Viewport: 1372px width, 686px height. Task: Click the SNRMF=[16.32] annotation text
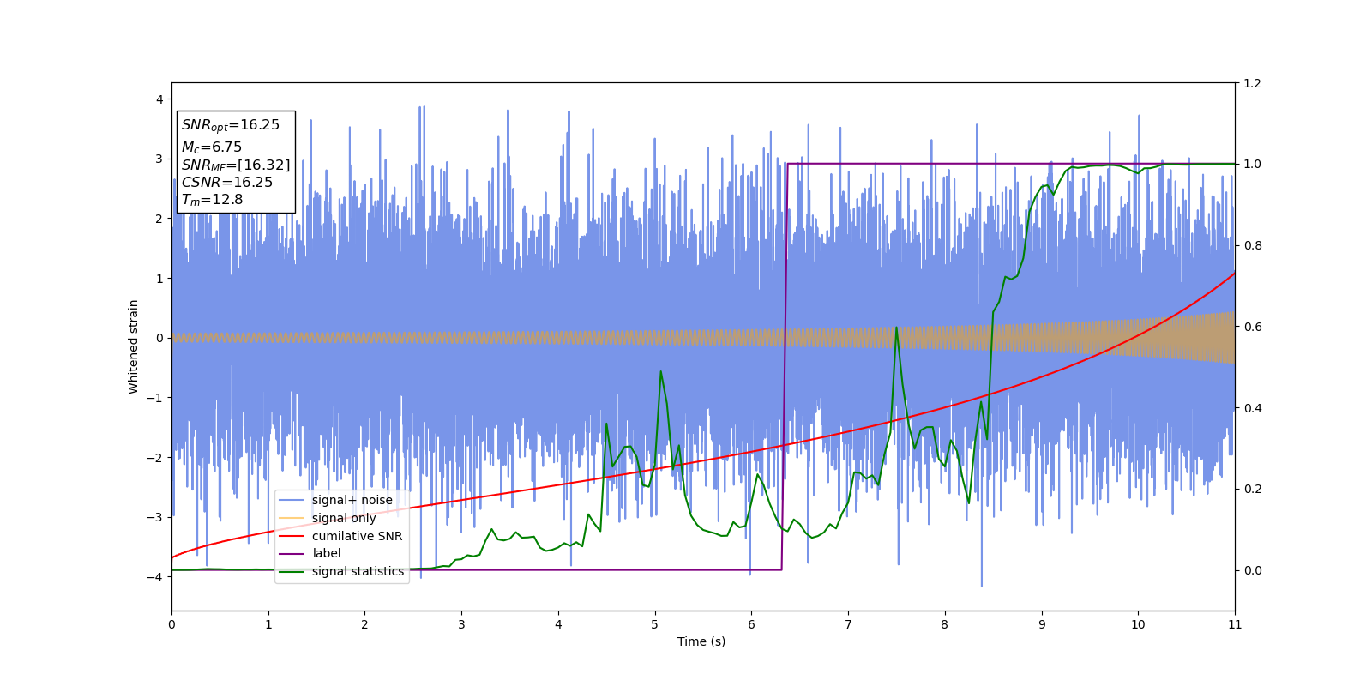click(x=236, y=165)
